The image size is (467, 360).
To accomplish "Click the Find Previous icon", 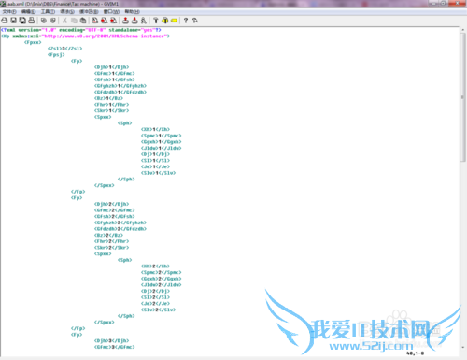I will coord(114,21).
